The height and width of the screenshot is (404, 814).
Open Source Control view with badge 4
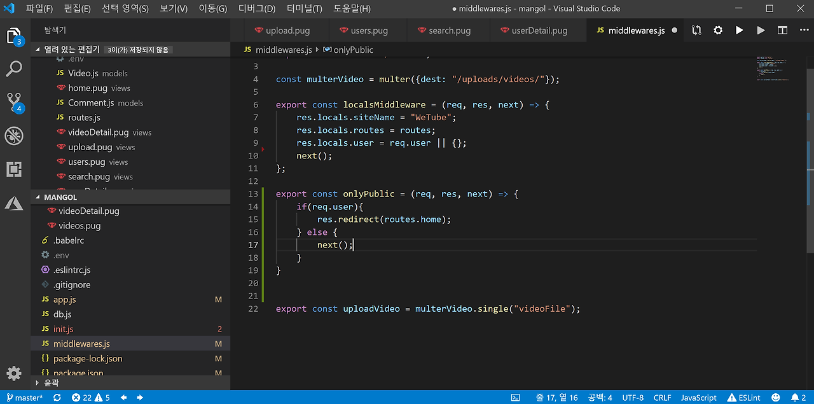tap(14, 102)
